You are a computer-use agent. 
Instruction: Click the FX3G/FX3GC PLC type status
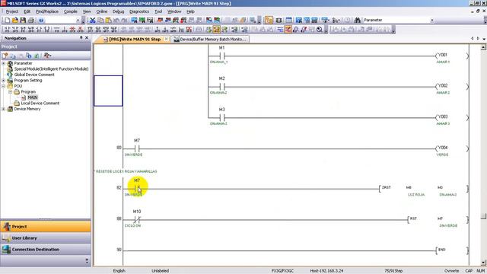click(x=282, y=271)
